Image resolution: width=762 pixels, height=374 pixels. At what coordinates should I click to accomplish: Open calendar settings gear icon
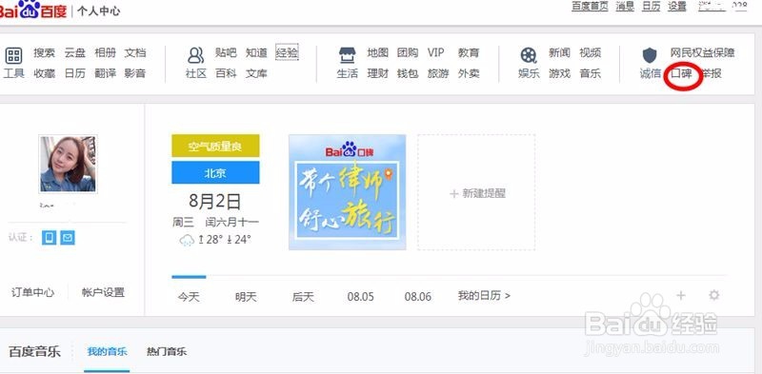pyautogui.click(x=713, y=295)
